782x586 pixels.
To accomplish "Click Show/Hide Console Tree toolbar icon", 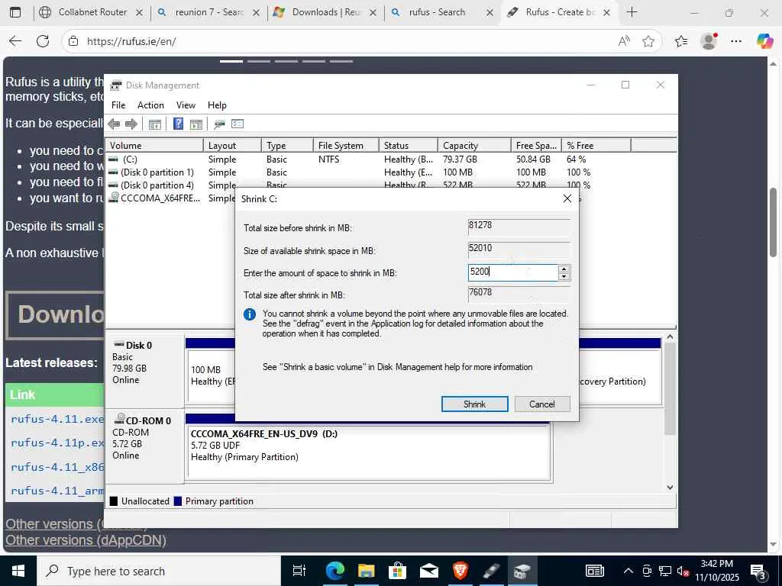I will [155, 124].
